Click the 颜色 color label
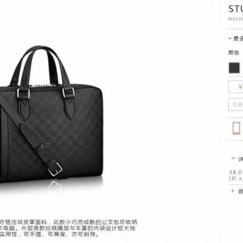The image size is (243, 243). click(x=234, y=53)
